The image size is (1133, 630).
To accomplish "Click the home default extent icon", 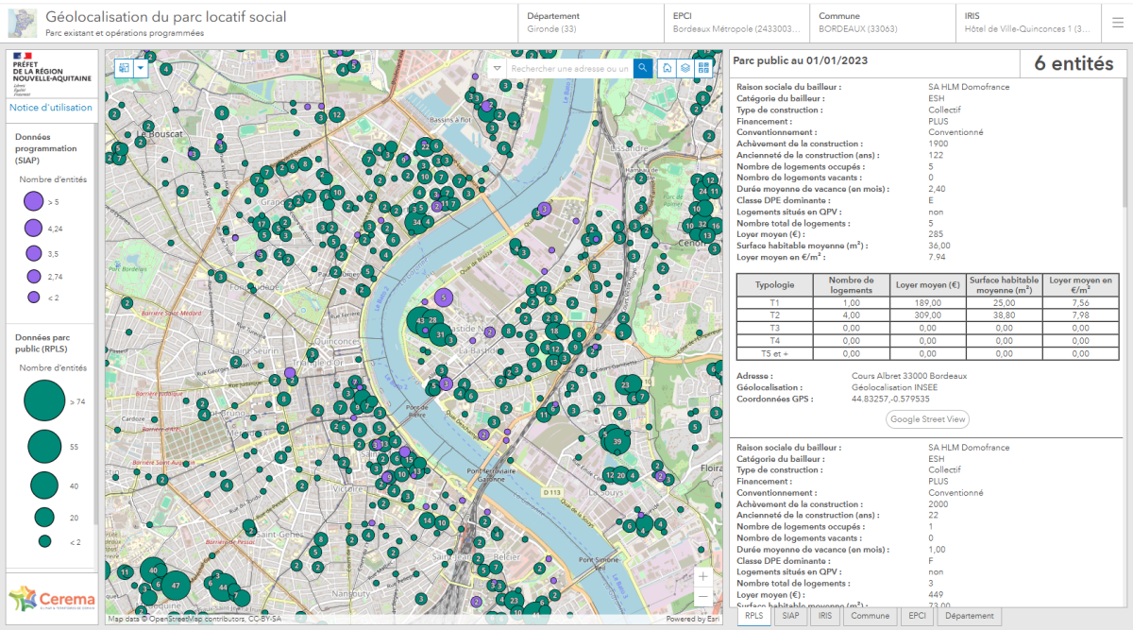I will (x=668, y=68).
